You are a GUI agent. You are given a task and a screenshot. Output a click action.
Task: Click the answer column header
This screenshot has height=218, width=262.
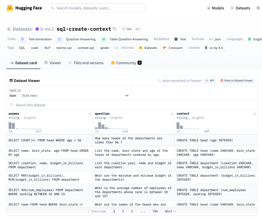tap(14, 113)
